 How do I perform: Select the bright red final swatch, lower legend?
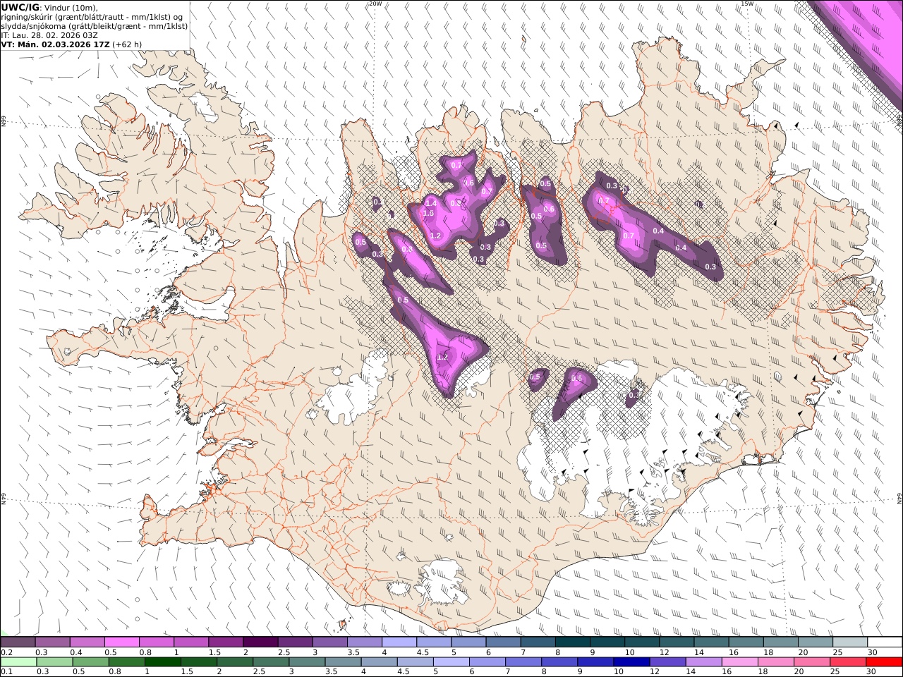884,662
